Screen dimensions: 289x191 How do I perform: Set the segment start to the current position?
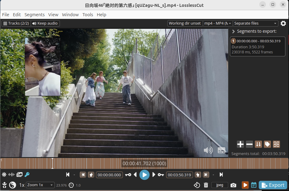point(91,175)
